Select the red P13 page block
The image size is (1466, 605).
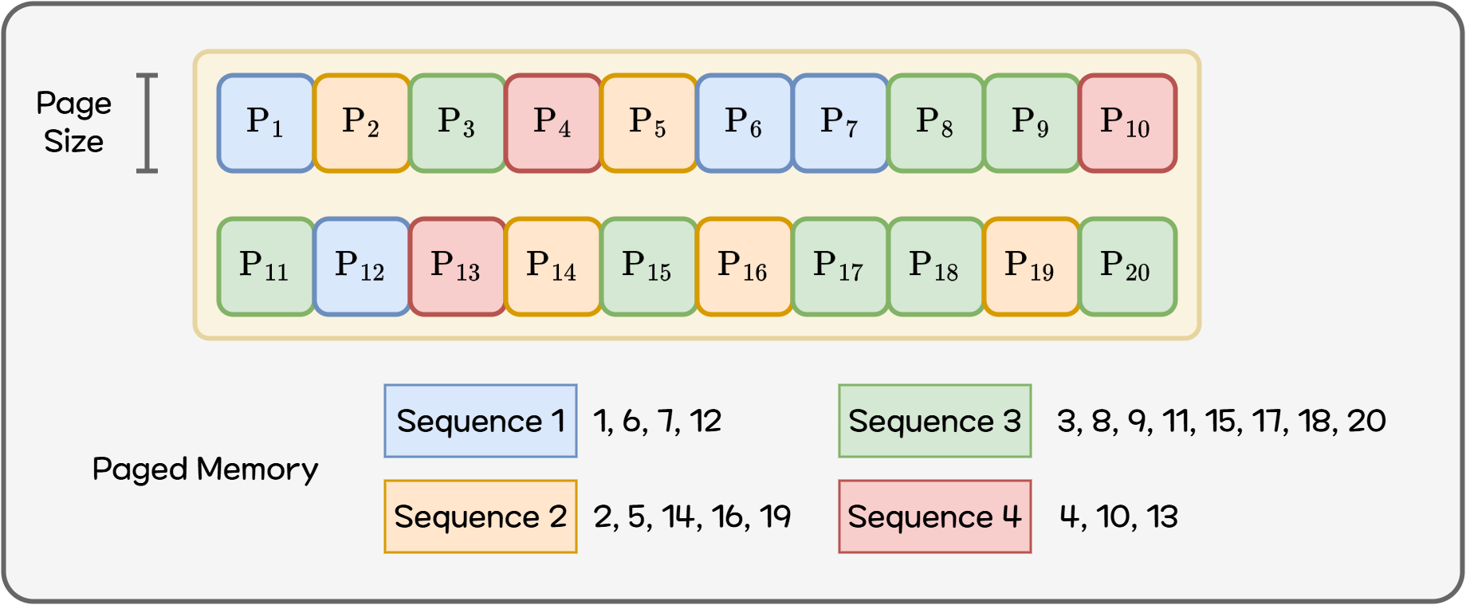point(457,266)
